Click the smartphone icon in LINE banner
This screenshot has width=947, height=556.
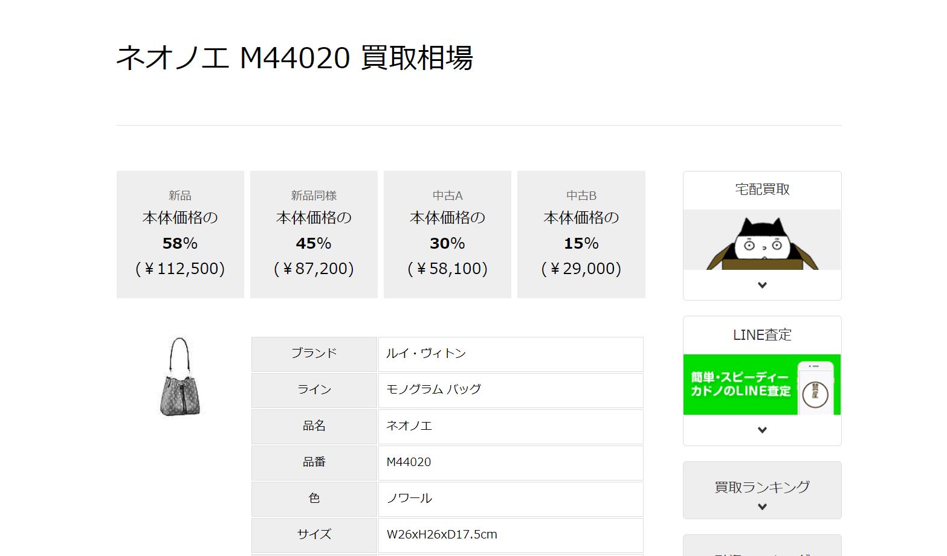coord(815,388)
